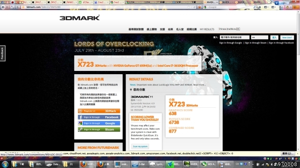Open the browser home page icon

(260, 7)
